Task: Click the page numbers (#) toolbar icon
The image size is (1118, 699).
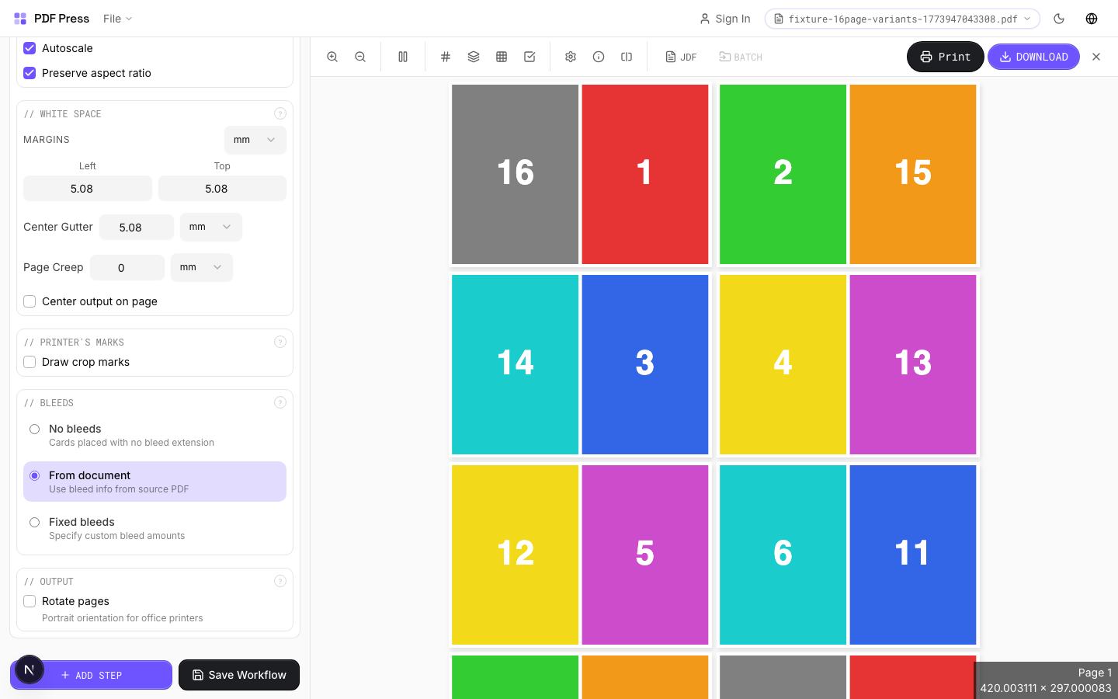Action: pyautogui.click(x=446, y=56)
